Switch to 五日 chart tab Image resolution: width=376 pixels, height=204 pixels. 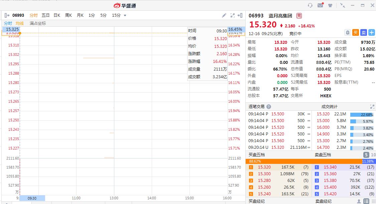click(x=45, y=15)
